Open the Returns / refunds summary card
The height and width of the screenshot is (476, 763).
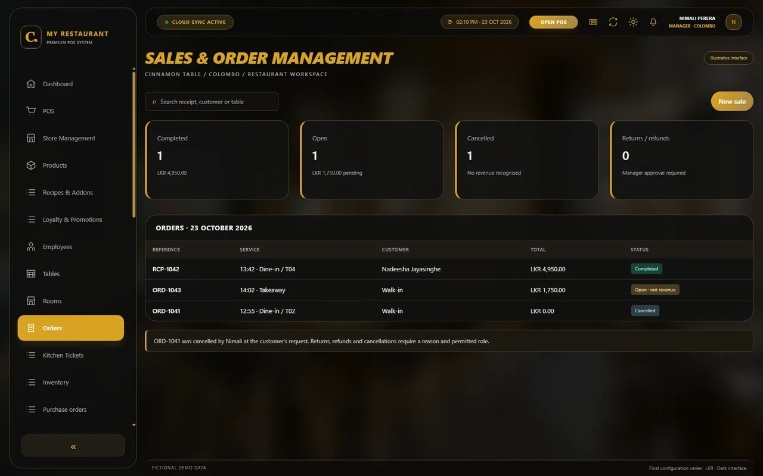coord(681,159)
